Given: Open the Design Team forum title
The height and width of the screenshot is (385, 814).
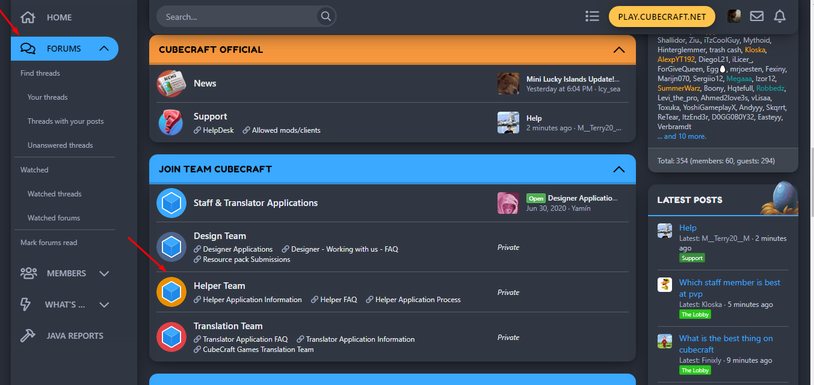Looking at the screenshot, I should tap(220, 236).
